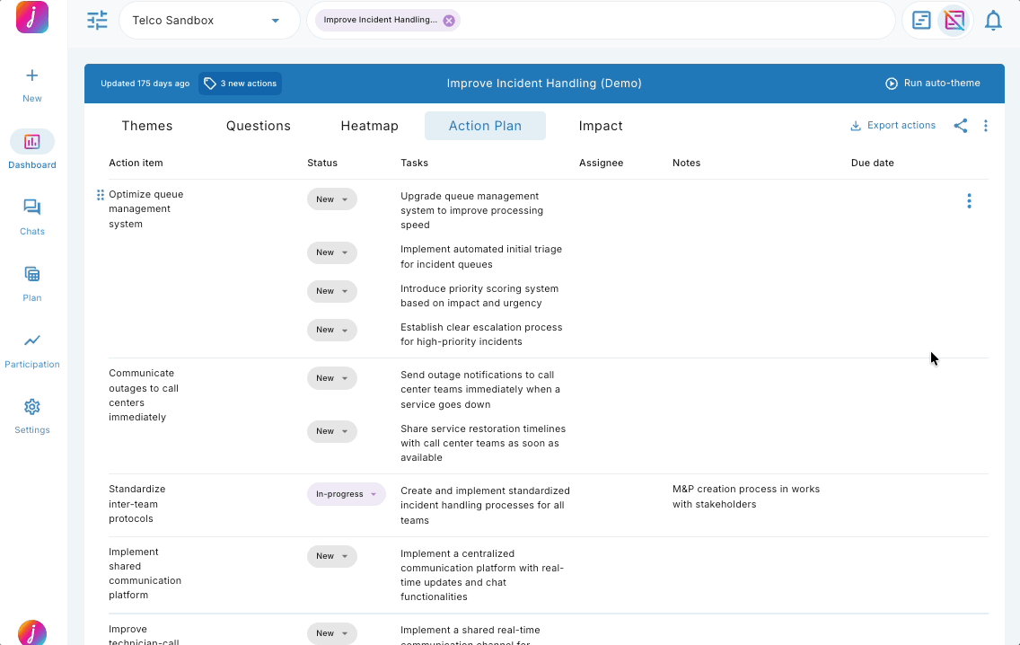
Task: Open the Impact tab
Action: pos(601,126)
